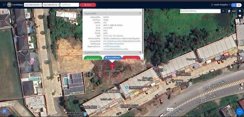Expand the land office information section with plus
Screen dimensions: 244x117
(x=140, y=52)
